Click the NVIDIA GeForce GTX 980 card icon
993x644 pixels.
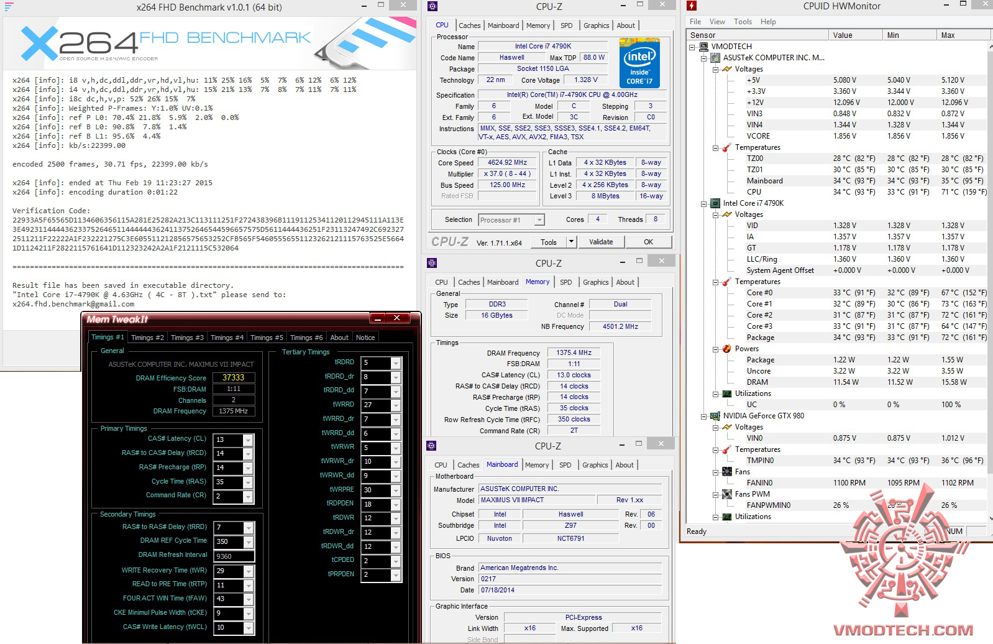pos(716,416)
